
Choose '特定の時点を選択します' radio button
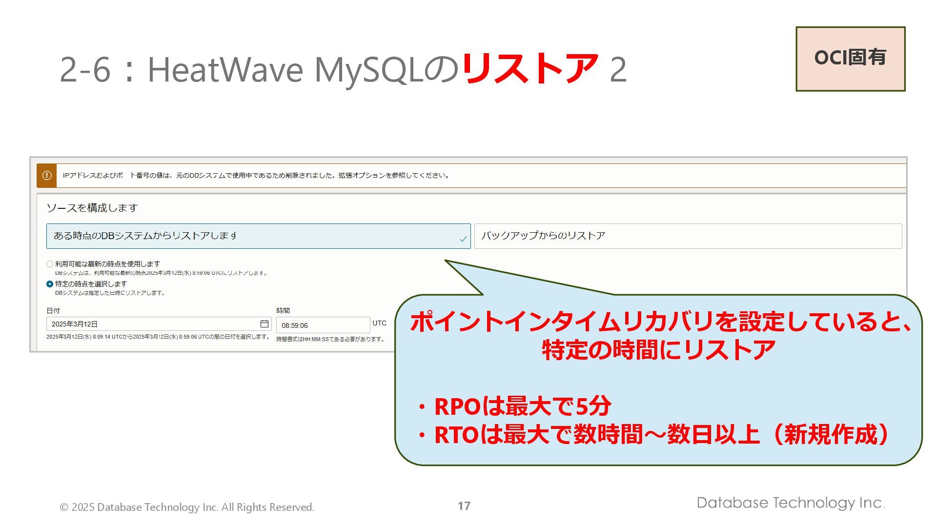(x=50, y=284)
